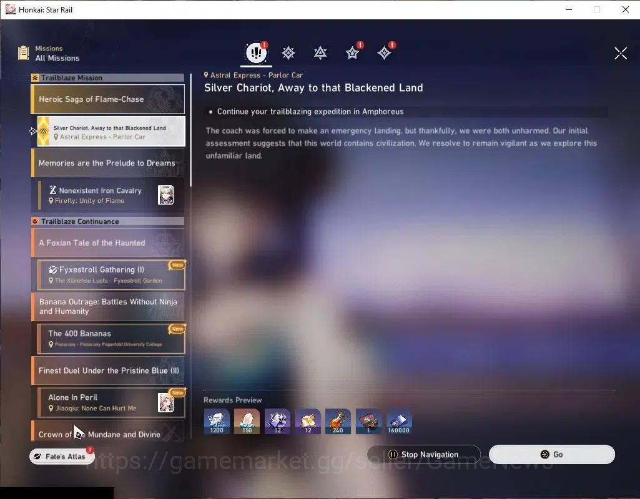
Task: View the 160000 credits reward icon
Action: click(x=399, y=422)
